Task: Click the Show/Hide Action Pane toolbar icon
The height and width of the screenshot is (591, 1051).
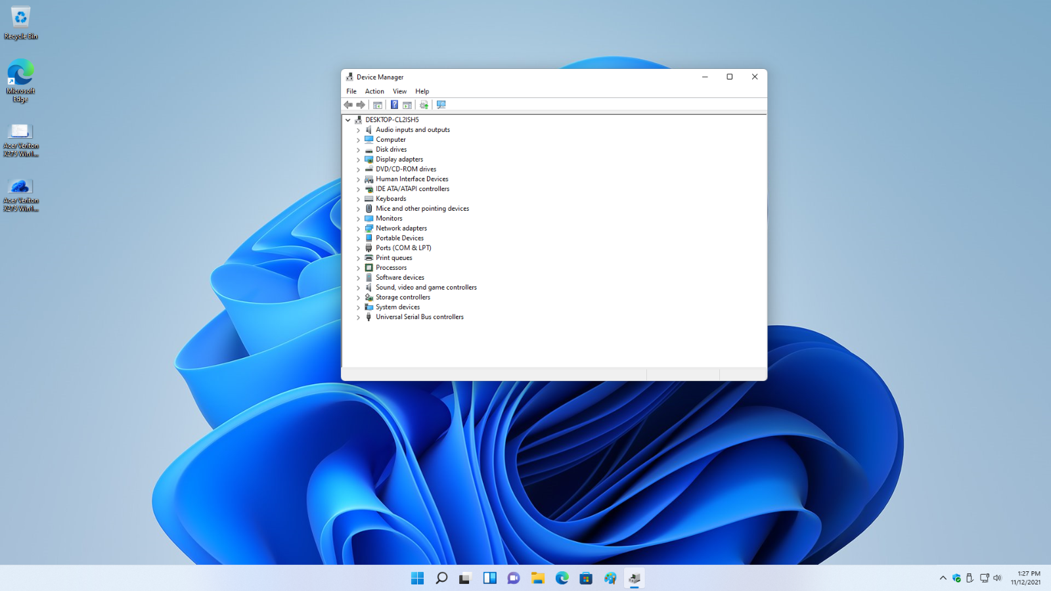Action: pos(407,105)
